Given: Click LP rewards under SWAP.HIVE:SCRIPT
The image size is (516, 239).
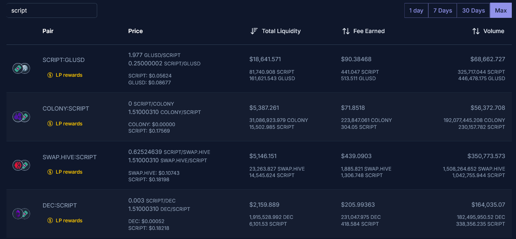Looking at the screenshot, I should click(69, 172).
